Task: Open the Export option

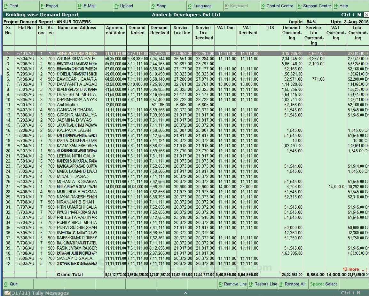Action: tap(50, 6)
